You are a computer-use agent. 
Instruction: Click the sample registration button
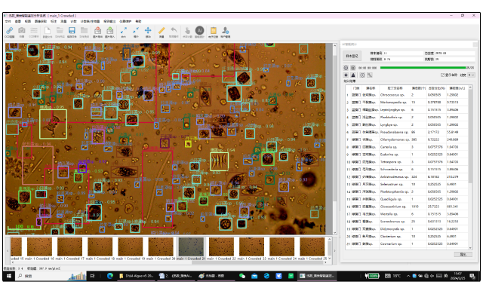[352, 56]
